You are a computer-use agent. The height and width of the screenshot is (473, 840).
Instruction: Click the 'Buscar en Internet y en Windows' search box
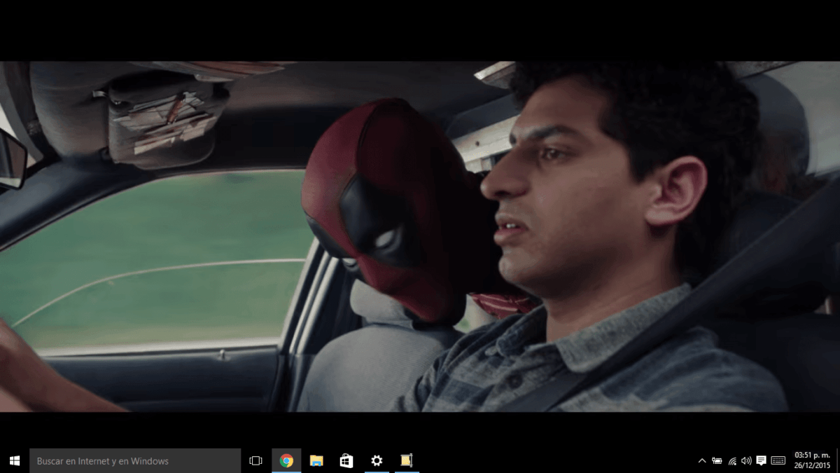(x=135, y=460)
